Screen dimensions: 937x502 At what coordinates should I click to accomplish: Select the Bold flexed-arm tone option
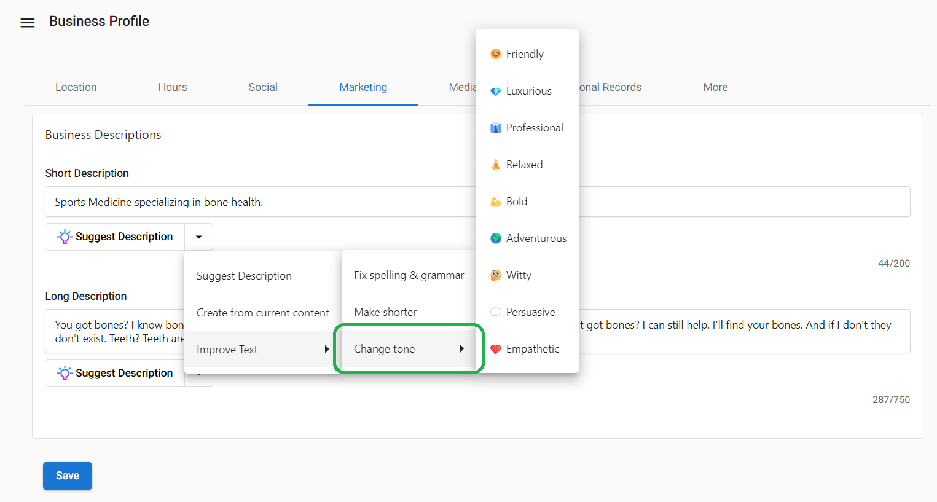[x=516, y=202]
